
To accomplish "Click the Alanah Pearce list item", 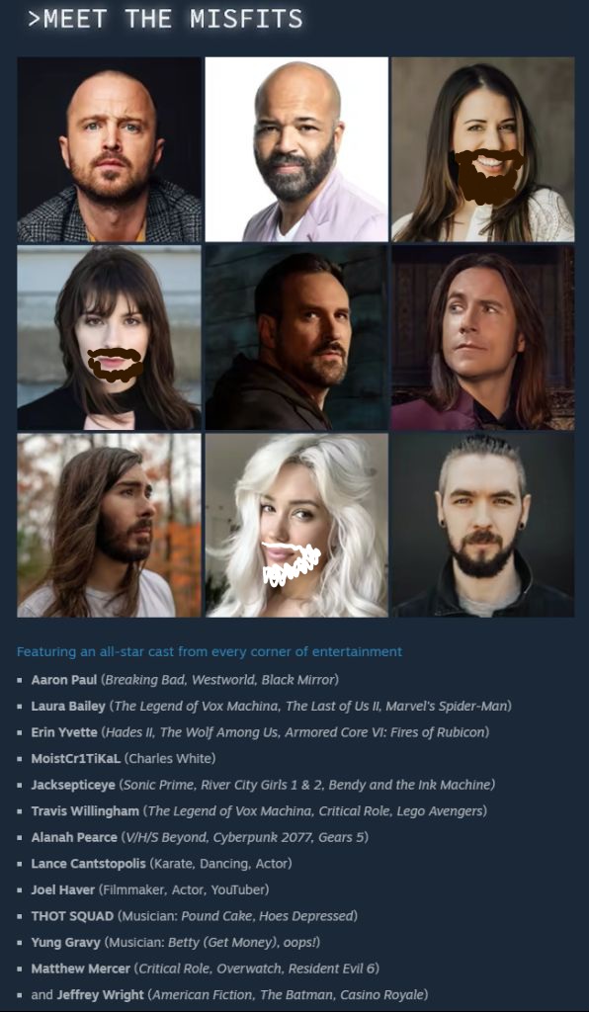I will click(x=200, y=837).
